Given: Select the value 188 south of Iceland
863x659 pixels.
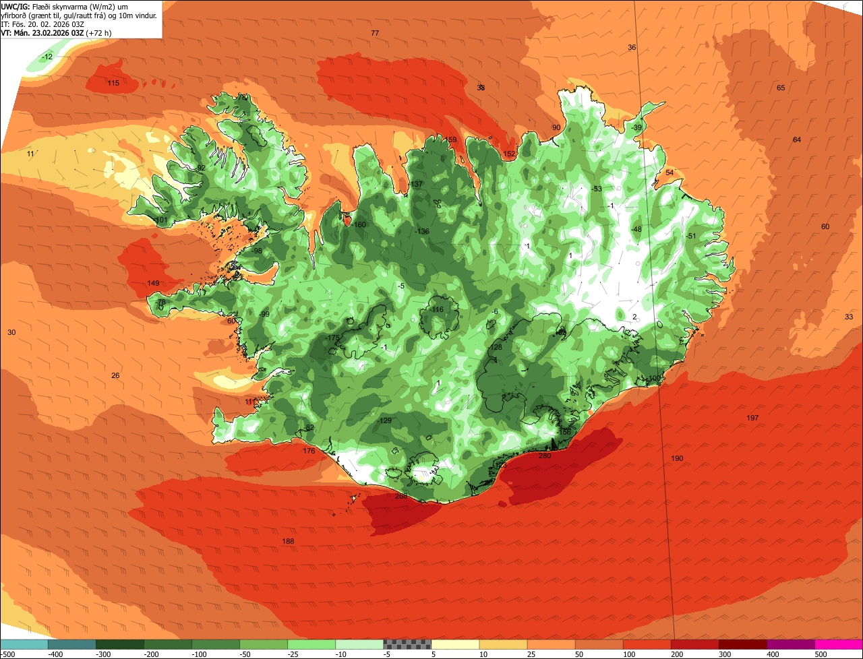Looking at the screenshot, I should [288, 542].
